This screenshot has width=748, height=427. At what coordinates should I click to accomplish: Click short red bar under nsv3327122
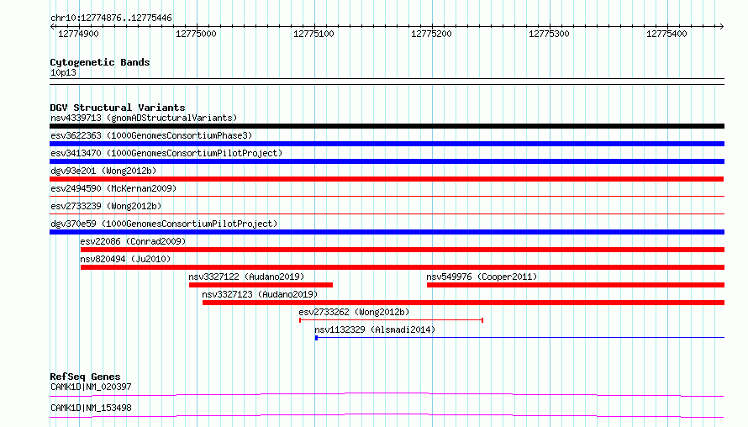pos(261,285)
